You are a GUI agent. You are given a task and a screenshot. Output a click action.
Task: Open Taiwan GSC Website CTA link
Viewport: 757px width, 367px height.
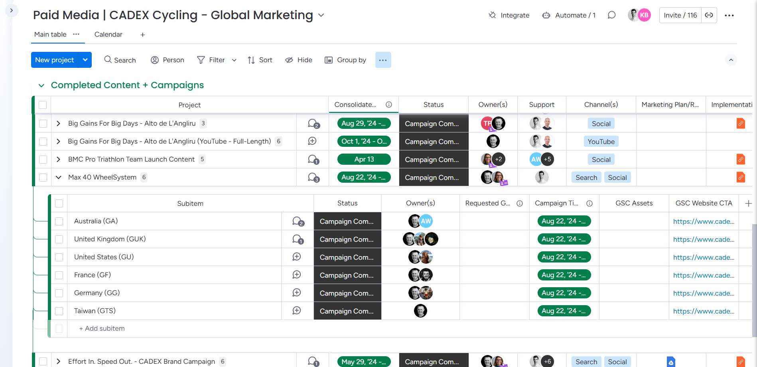(704, 311)
